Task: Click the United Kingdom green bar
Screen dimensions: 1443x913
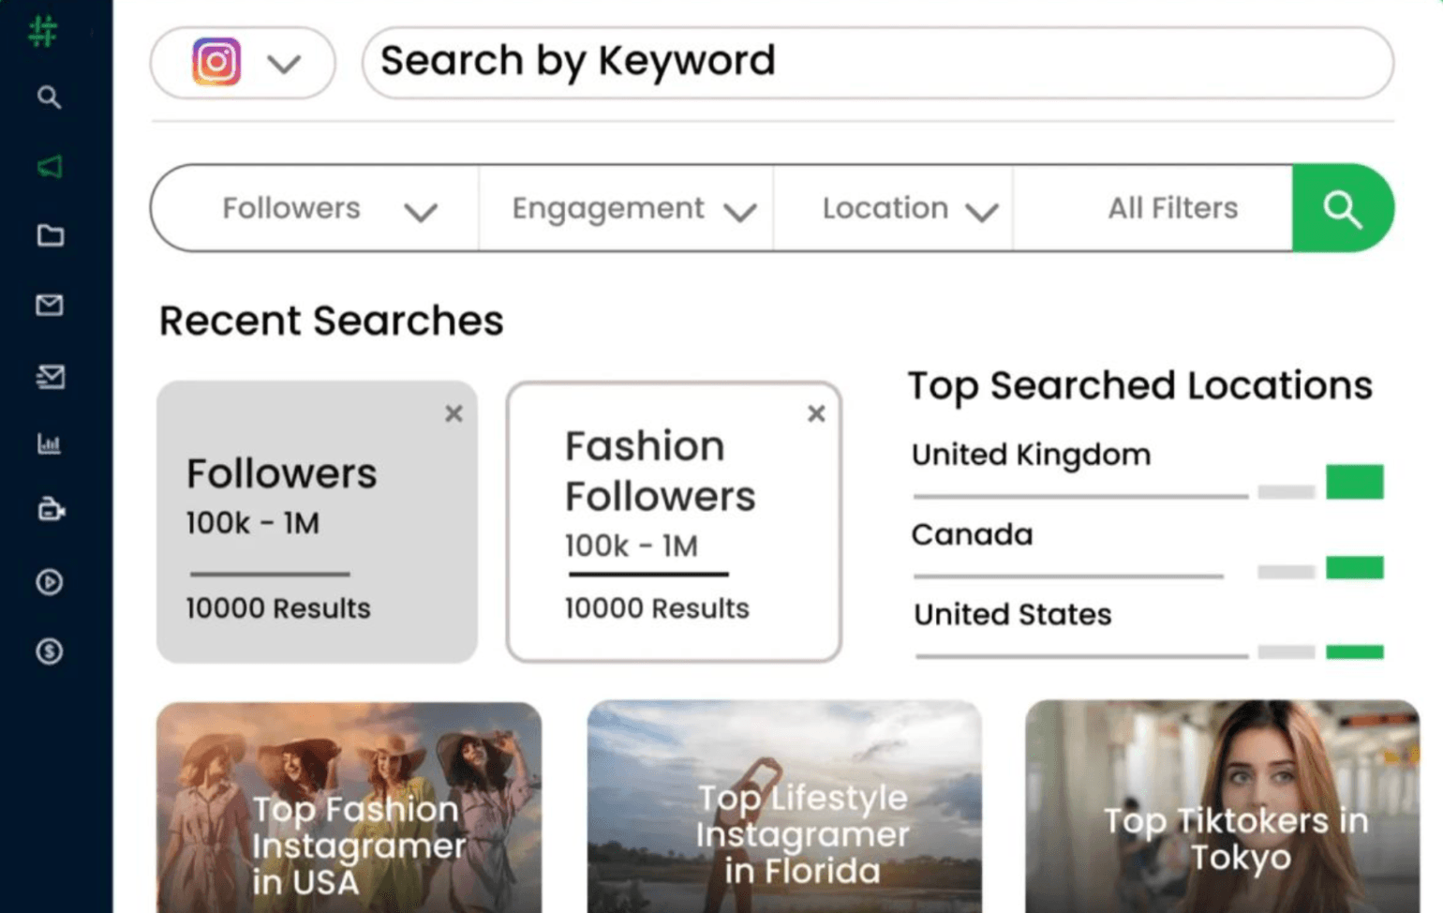Action: pyautogui.click(x=1355, y=482)
